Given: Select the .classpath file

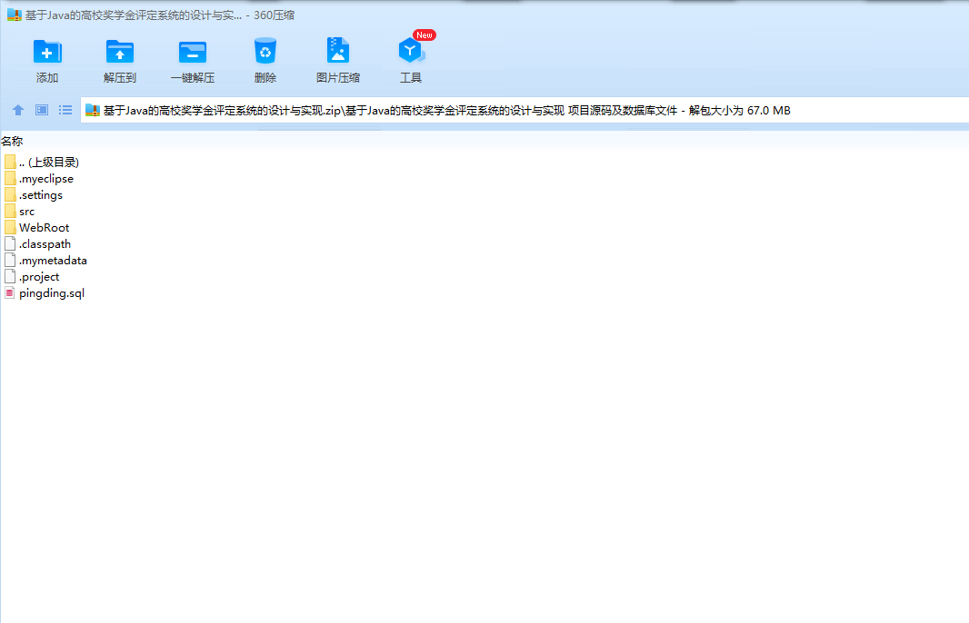Looking at the screenshot, I should click(x=45, y=243).
